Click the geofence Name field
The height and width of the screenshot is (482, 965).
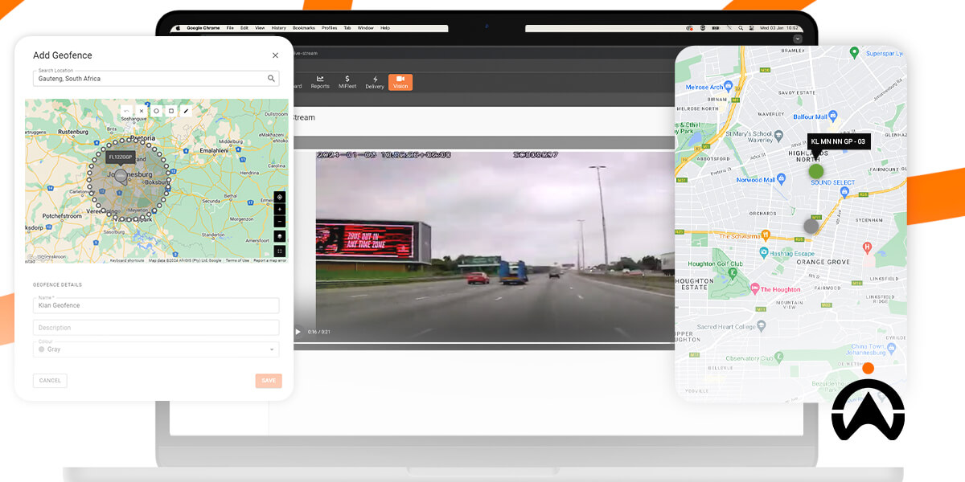[x=156, y=305]
